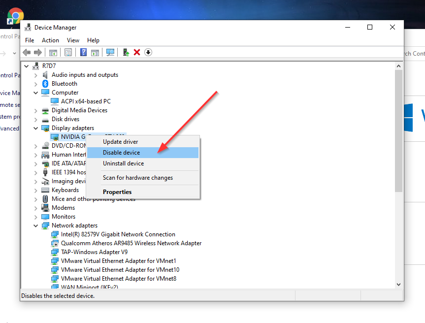Viewport: 425px width, 323px height.
Task: Open the View menu
Action: [73, 40]
